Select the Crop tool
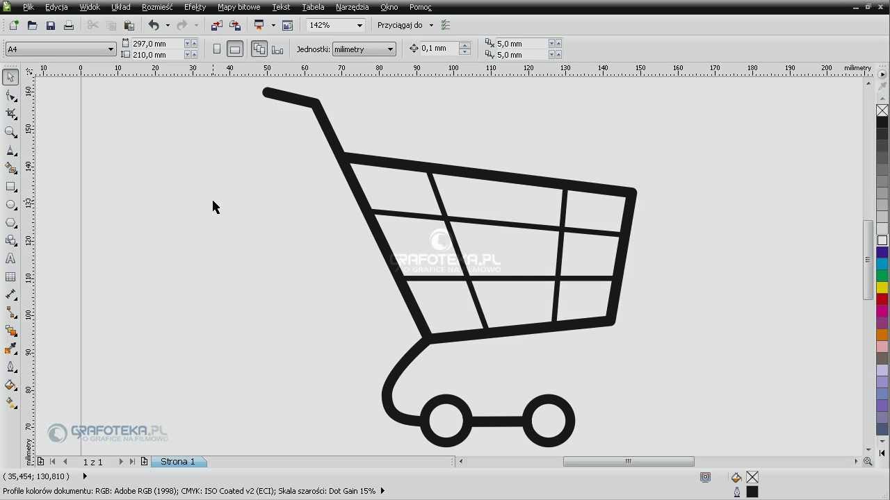This screenshot has width=890, height=500. click(x=10, y=114)
